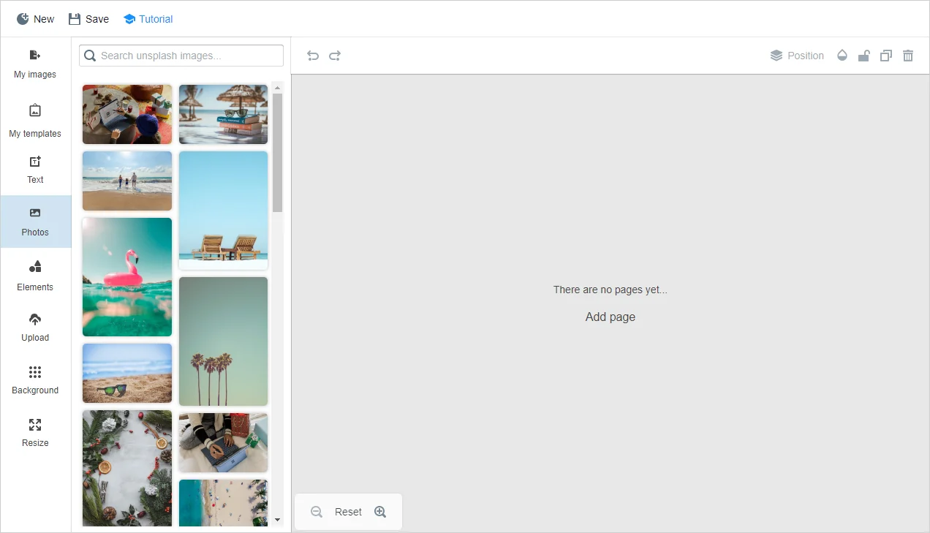Undo the last action
Screen dimensions: 930x533
pos(313,56)
